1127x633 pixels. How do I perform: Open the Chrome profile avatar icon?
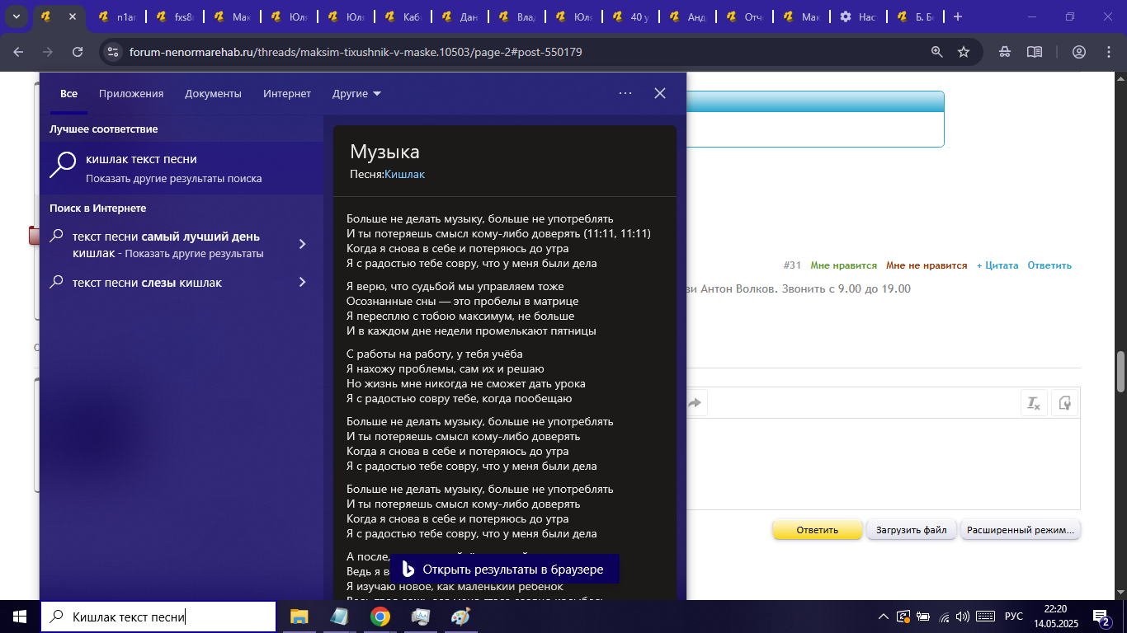coord(1078,52)
